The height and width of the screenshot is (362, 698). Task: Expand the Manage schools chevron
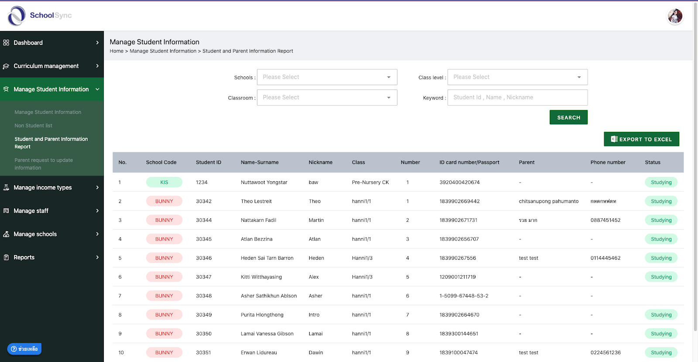pyautogui.click(x=97, y=234)
